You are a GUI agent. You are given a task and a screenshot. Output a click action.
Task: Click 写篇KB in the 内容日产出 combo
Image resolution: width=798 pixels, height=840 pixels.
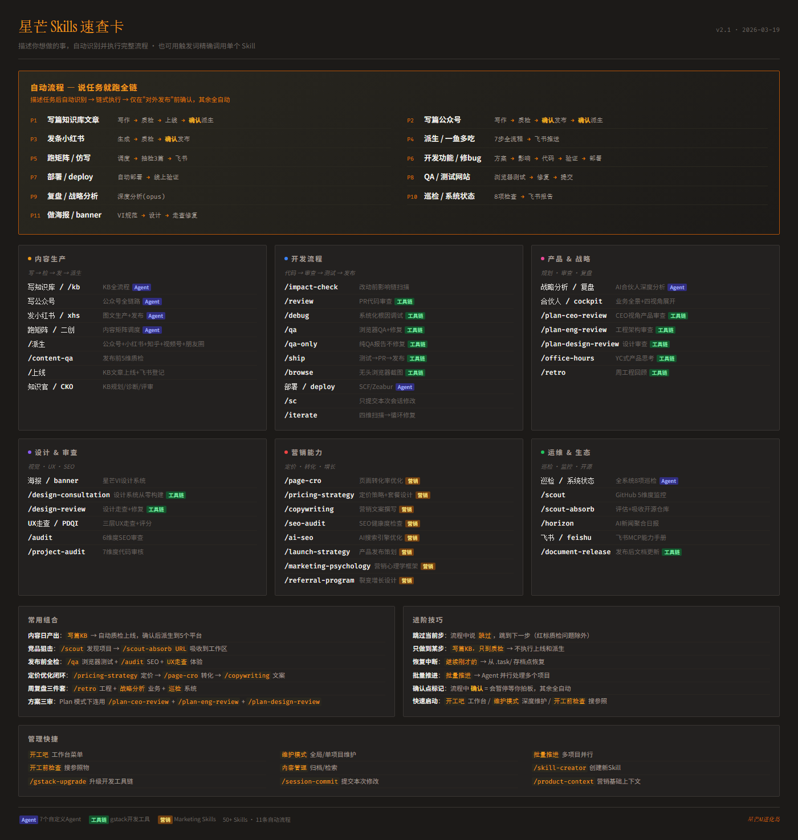click(x=78, y=635)
